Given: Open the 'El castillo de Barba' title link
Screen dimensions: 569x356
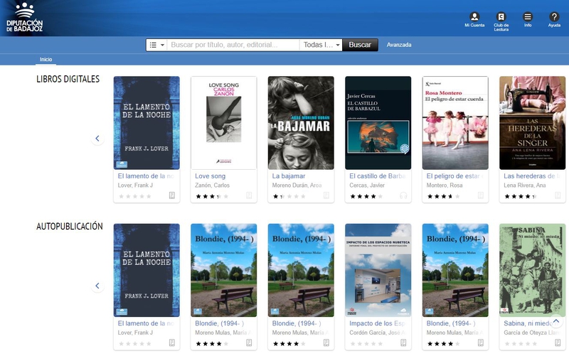Looking at the screenshot, I should pos(378,176).
